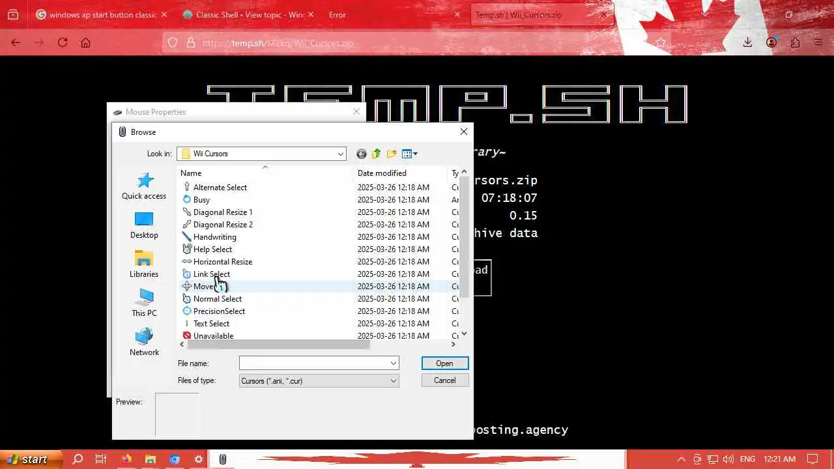Click the Unavailable cursor file icon

(187, 336)
